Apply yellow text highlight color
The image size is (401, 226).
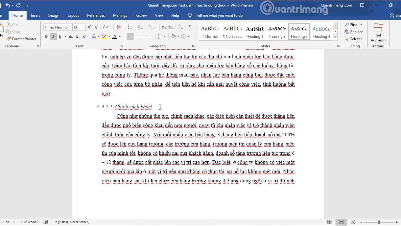point(104,37)
